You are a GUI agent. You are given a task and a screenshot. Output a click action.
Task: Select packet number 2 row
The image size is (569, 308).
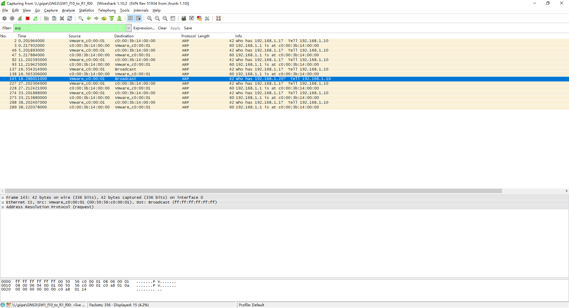tap(284, 41)
